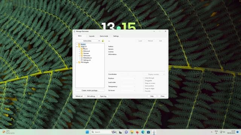The image size is (241, 135).
Task: Select the Opmeer folder
Action: 86,53
